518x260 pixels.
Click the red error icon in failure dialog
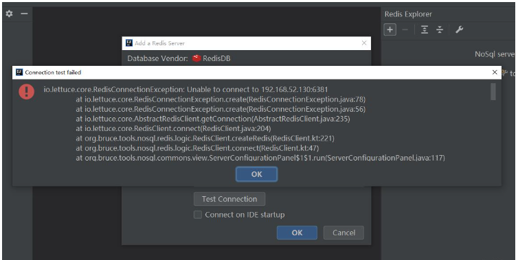tap(26, 91)
